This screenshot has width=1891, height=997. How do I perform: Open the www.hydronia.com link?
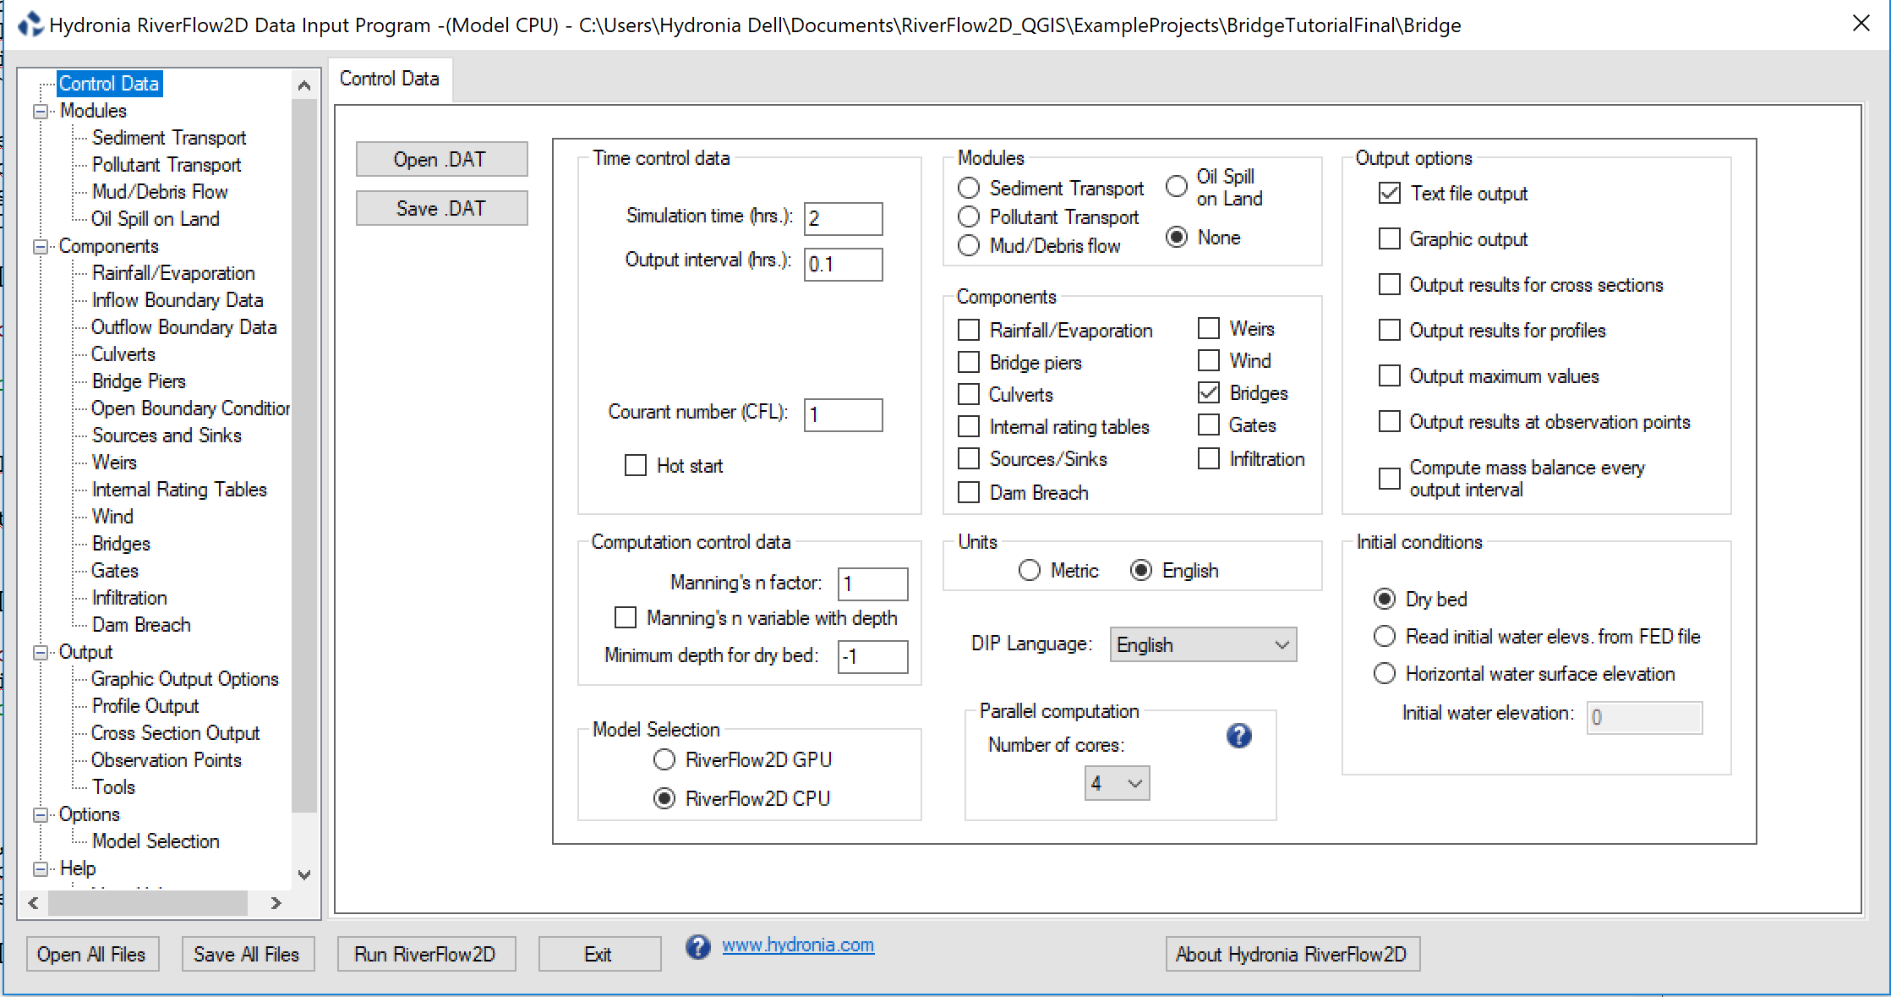(x=798, y=945)
